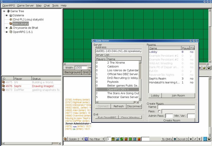Switch to the Background map tab
The width and height of the screenshot is (212, 146).
pos(72,72)
